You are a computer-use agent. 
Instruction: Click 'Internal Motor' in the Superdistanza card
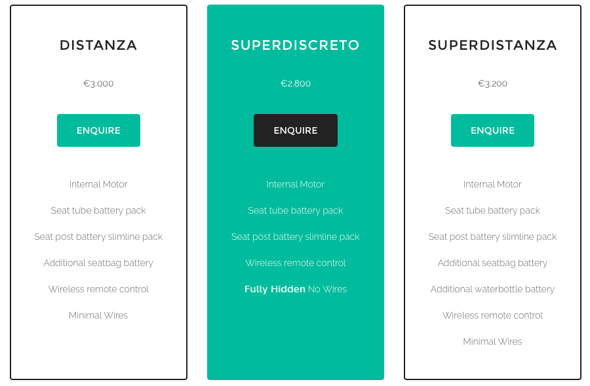pos(492,184)
